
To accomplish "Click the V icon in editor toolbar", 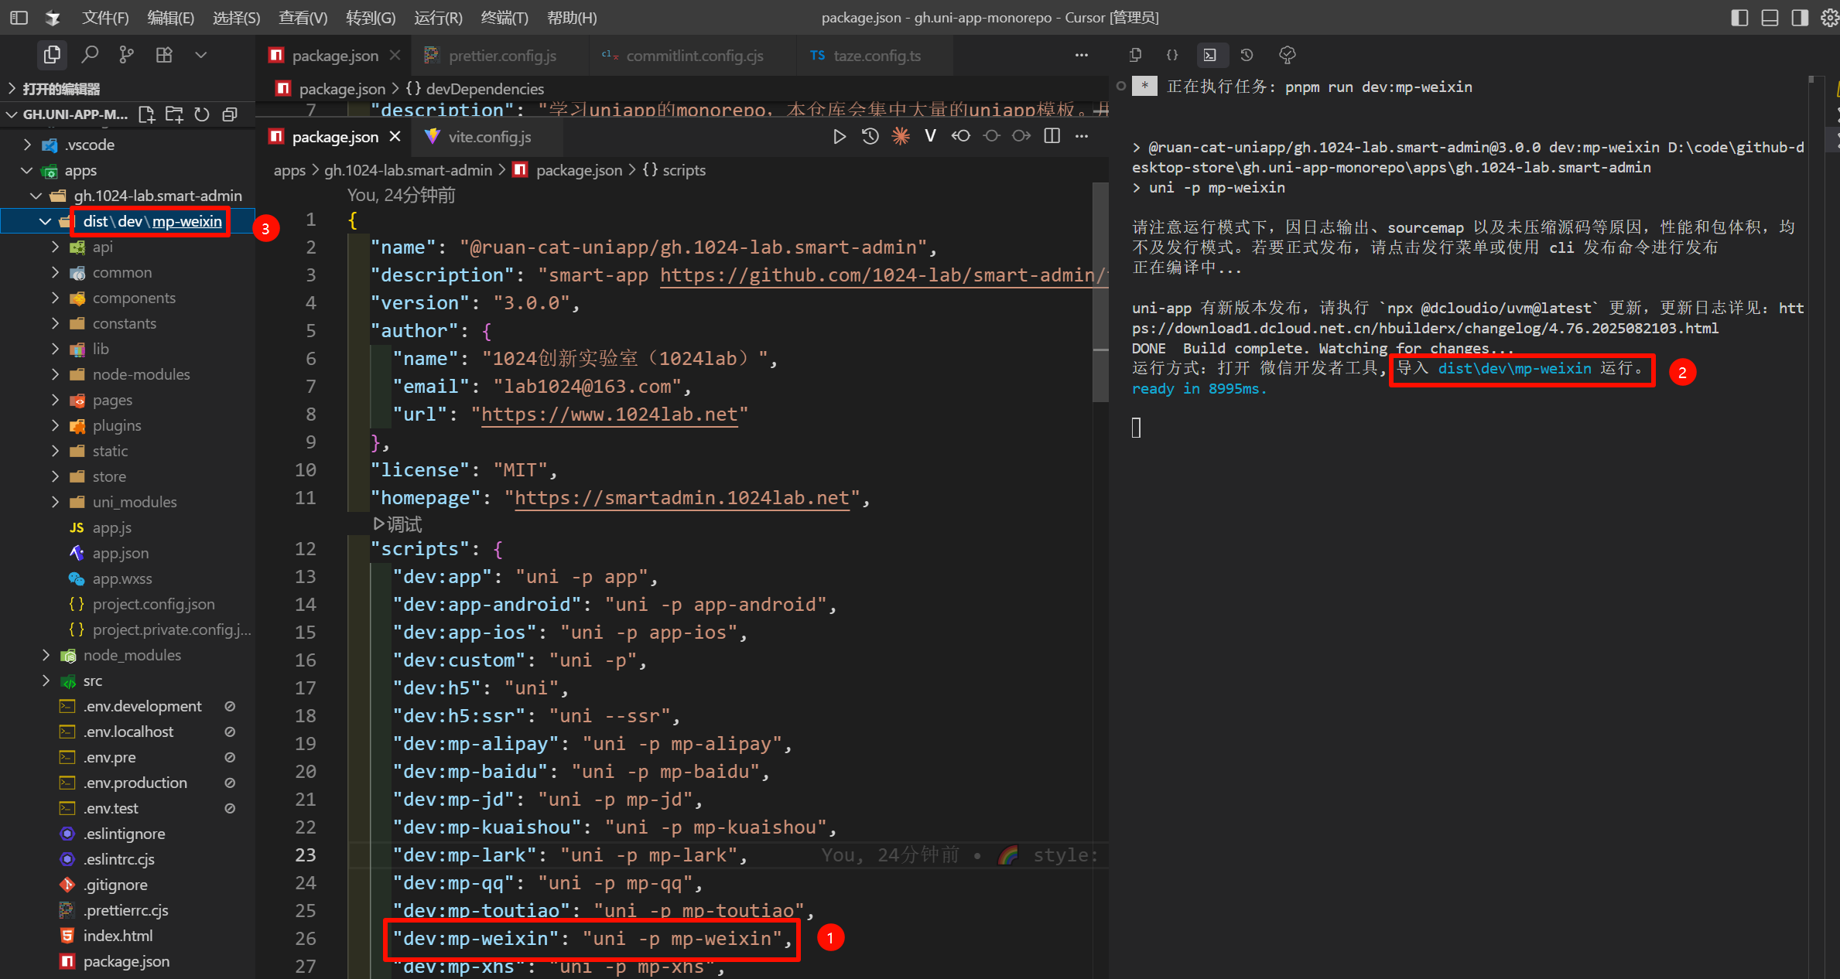I will click(930, 137).
